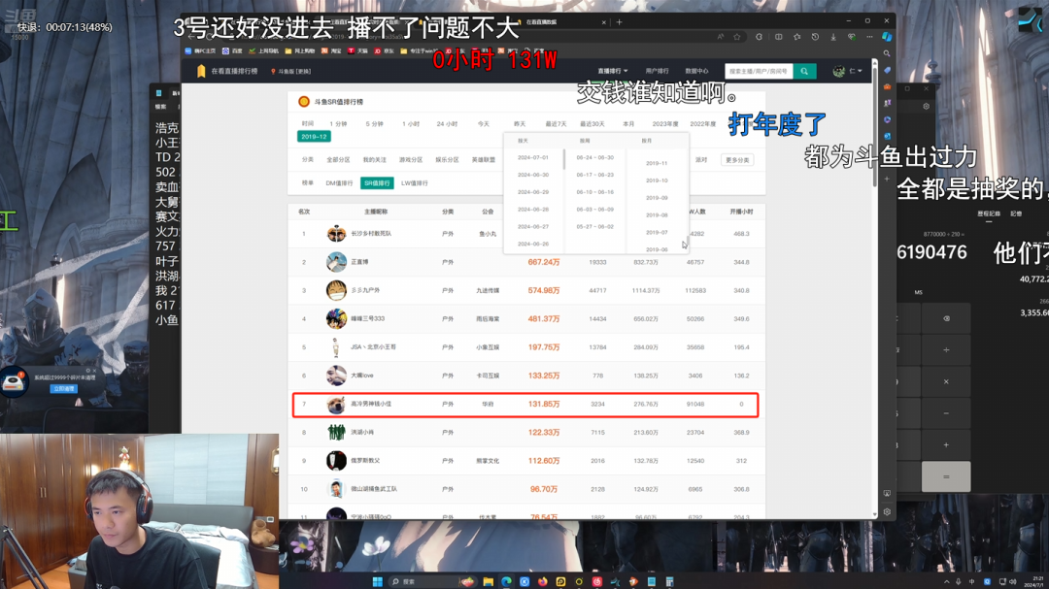Open Edge sidebar settings gear
The height and width of the screenshot is (589, 1049).
(x=887, y=512)
